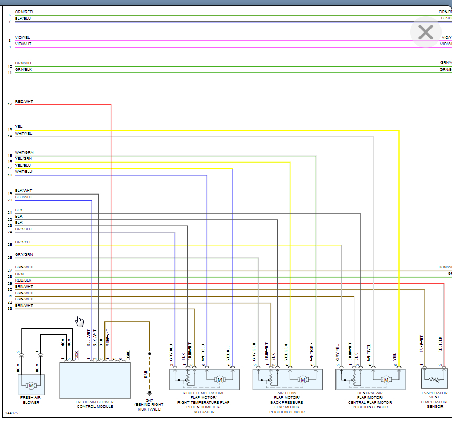Select the VIO/YEL wire label at line 8
The width and height of the screenshot is (452, 421).
[x=23, y=38]
